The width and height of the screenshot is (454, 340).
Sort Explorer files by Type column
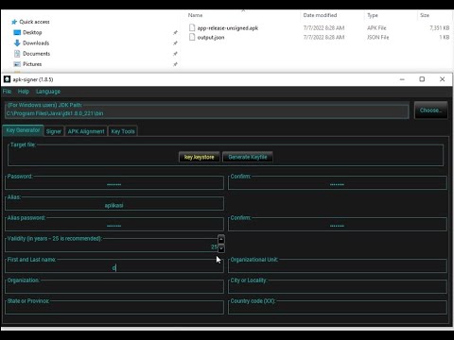coord(373,15)
